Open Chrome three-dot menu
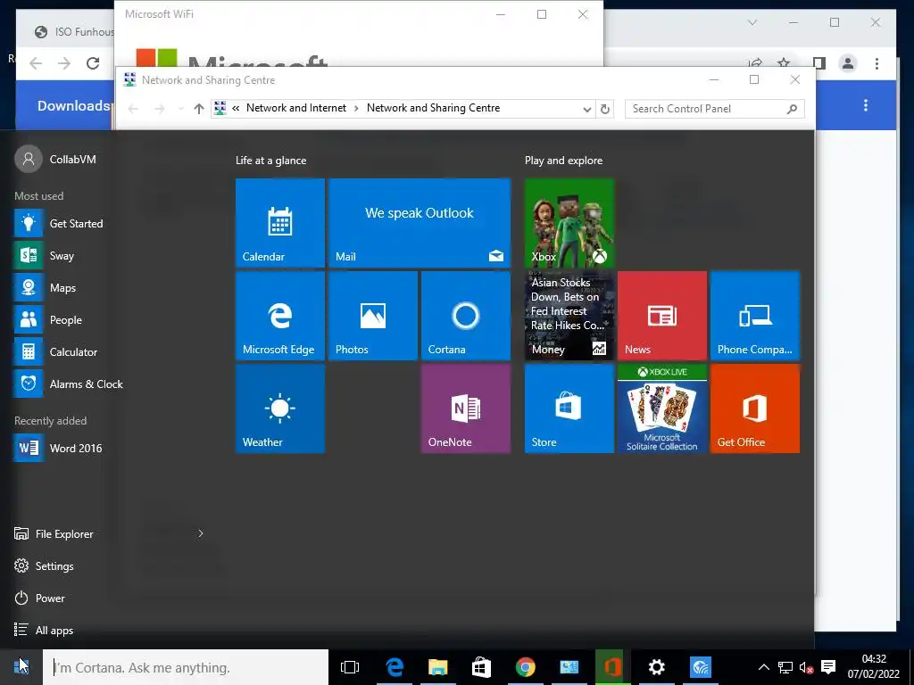914x685 pixels. (x=877, y=63)
